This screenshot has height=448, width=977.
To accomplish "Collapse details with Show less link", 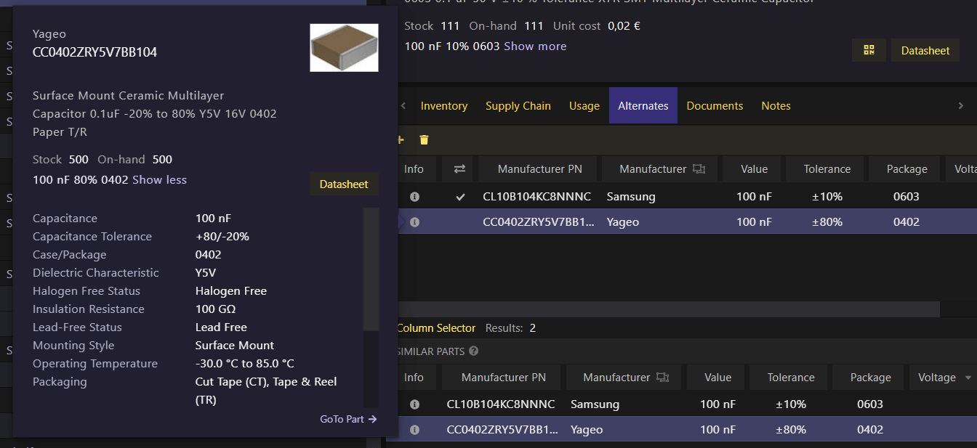I will pyautogui.click(x=159, y=180).
